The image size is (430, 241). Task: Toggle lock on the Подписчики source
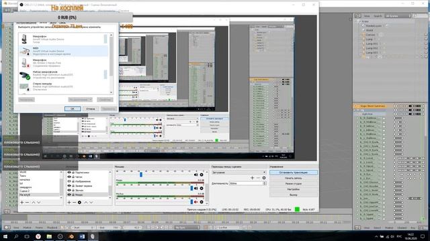pyautogui.click(x=73, y=173)
